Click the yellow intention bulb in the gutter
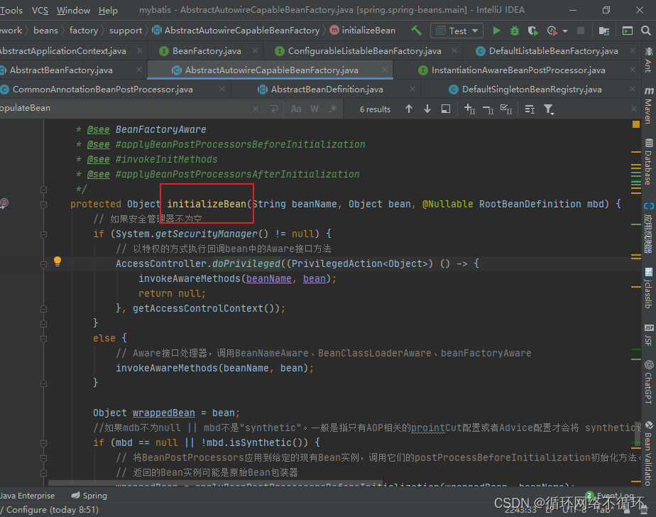The height and width of the screenshot is (517, 656). (58, 261)
